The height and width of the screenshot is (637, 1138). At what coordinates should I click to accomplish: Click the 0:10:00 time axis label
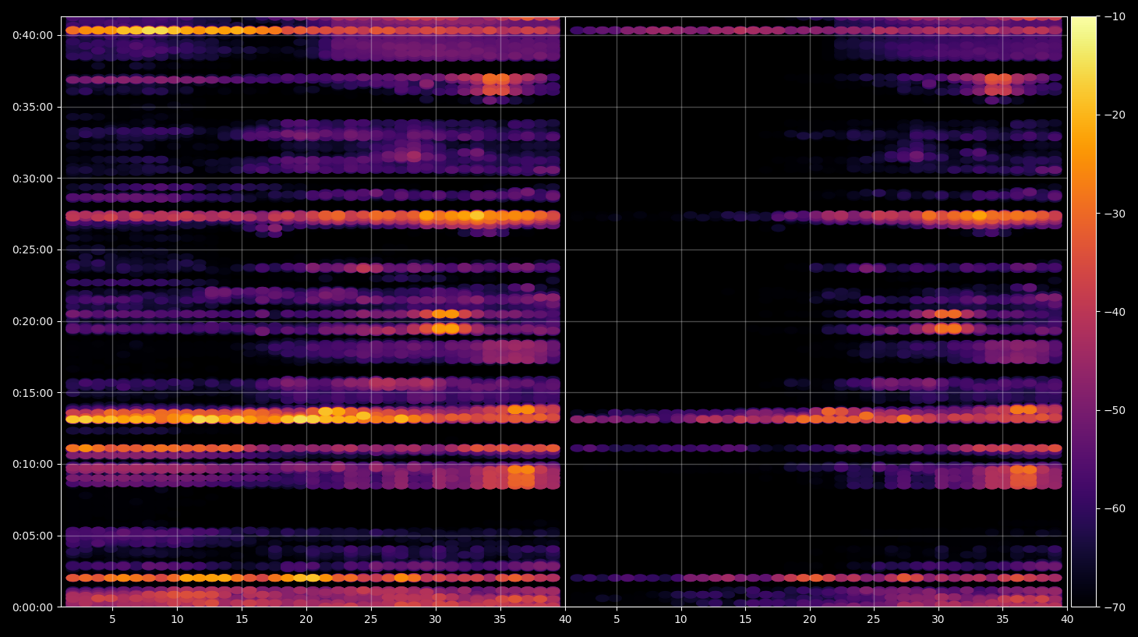click(33, 464)
